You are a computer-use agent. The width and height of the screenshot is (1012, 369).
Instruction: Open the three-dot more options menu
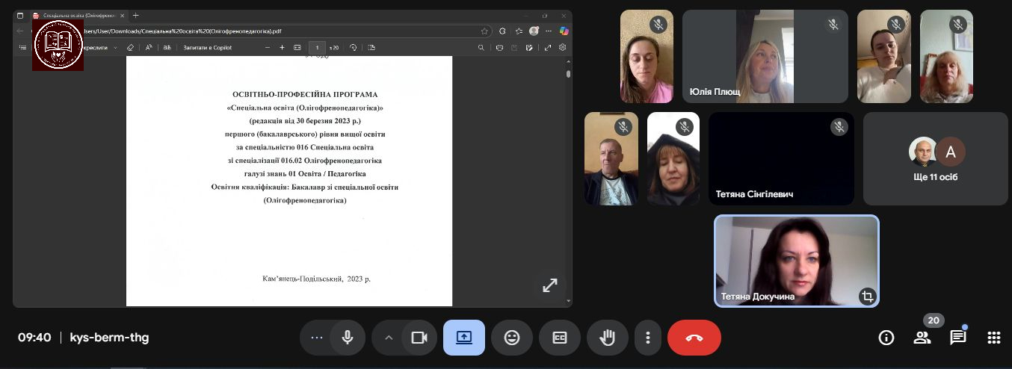(x=648, y=338)
